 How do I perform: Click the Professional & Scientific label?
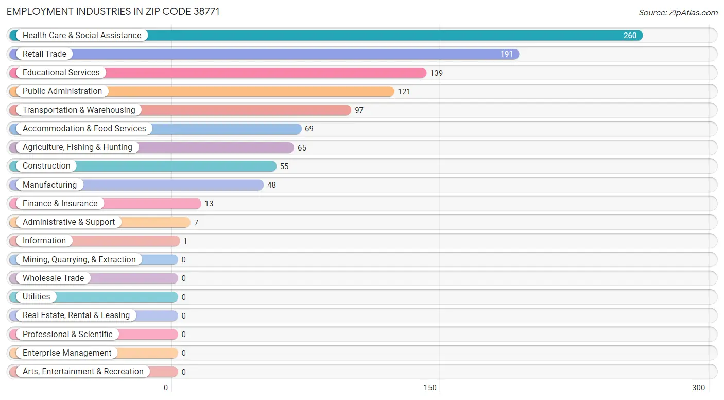pos(67,334)
